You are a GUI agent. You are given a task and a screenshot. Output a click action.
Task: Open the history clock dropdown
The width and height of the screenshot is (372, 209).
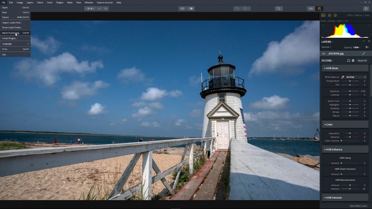coord(246,8)
